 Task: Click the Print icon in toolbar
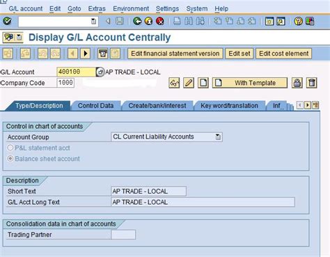tap(177, 21)
